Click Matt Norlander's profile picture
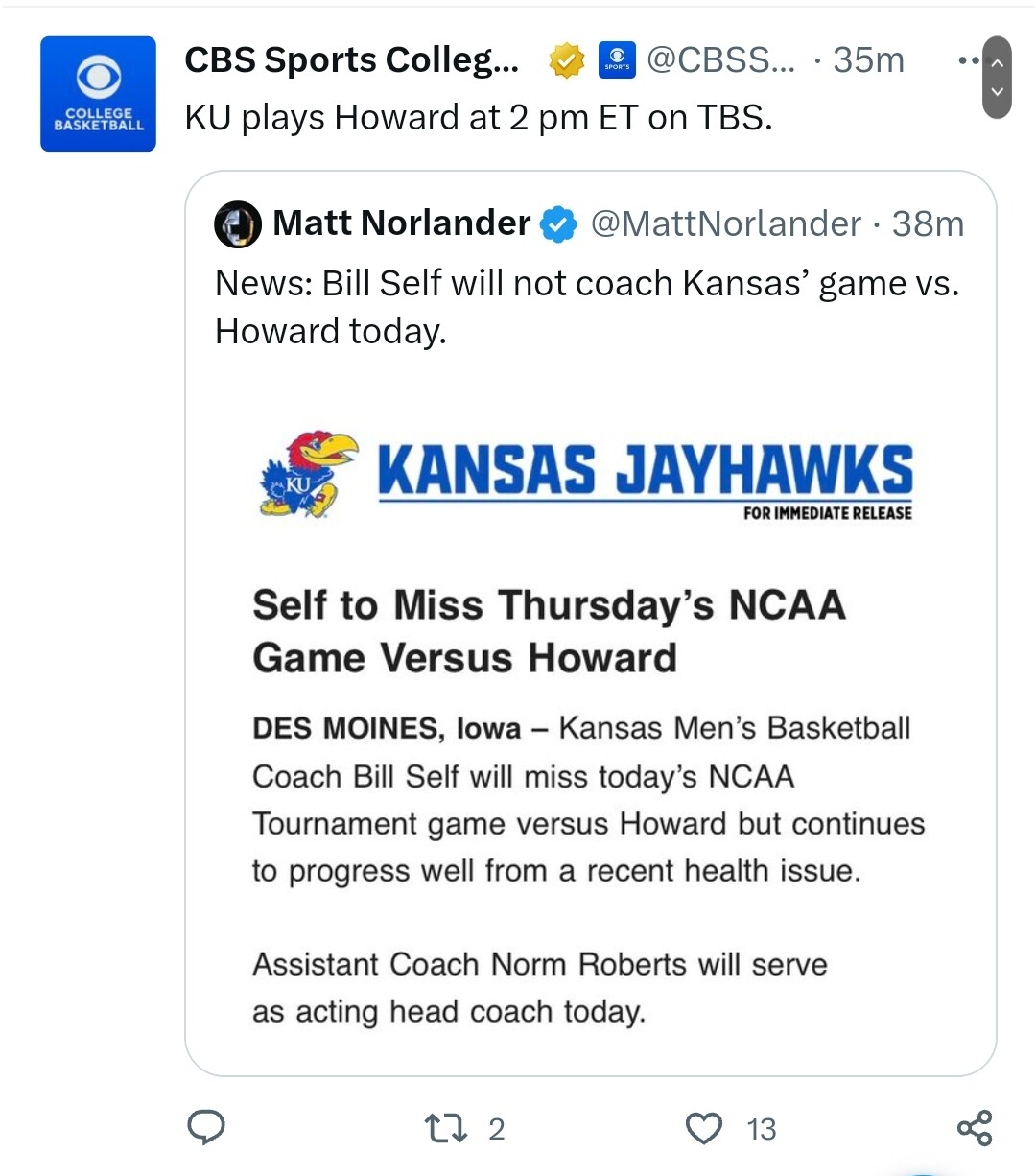 click(x=238, y=224)
